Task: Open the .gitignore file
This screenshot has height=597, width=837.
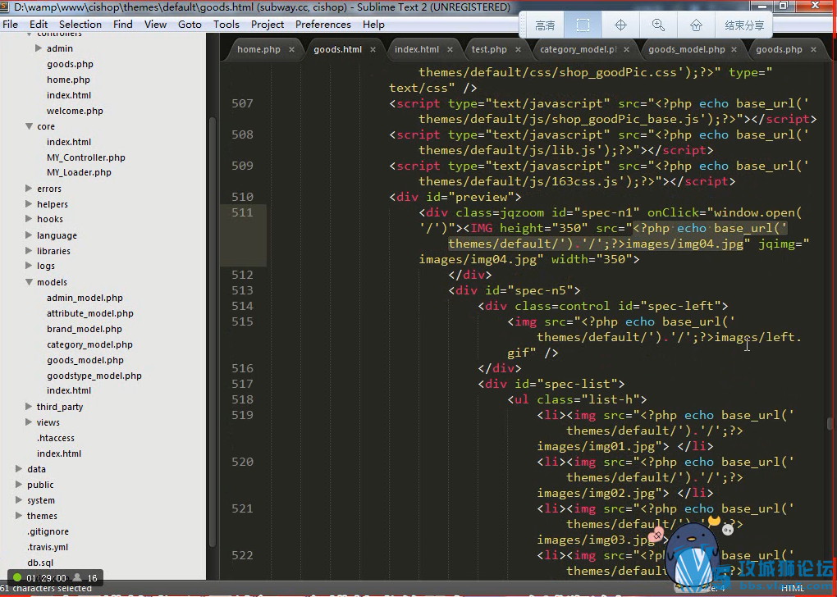Action: 48,531
